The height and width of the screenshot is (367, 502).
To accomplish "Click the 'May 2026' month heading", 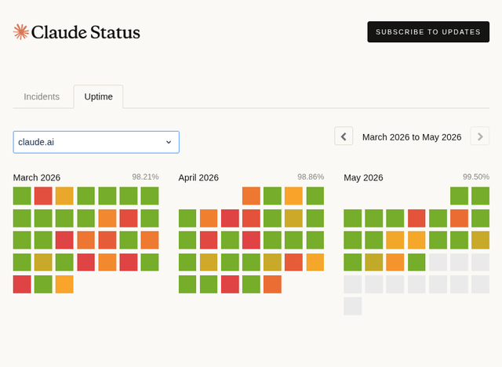I will tap(363, 177).
